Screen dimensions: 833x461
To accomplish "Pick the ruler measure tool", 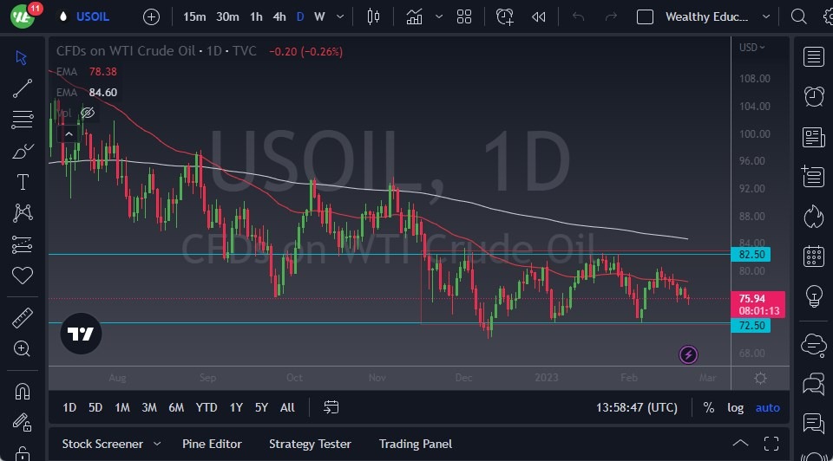I will (23, 318).
